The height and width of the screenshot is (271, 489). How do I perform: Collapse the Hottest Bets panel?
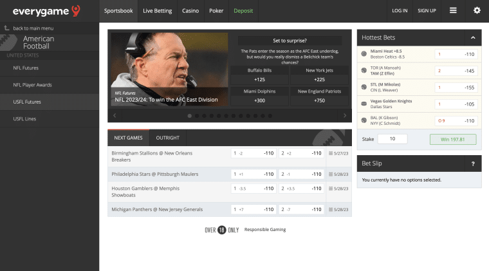[473, 38]
